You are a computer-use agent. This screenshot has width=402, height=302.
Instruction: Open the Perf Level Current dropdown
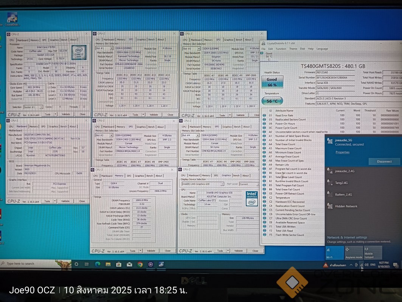point(258,184)
